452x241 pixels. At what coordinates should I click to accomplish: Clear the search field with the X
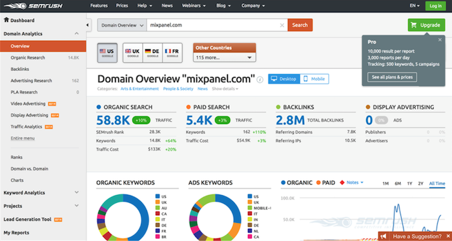click(282, 25)
